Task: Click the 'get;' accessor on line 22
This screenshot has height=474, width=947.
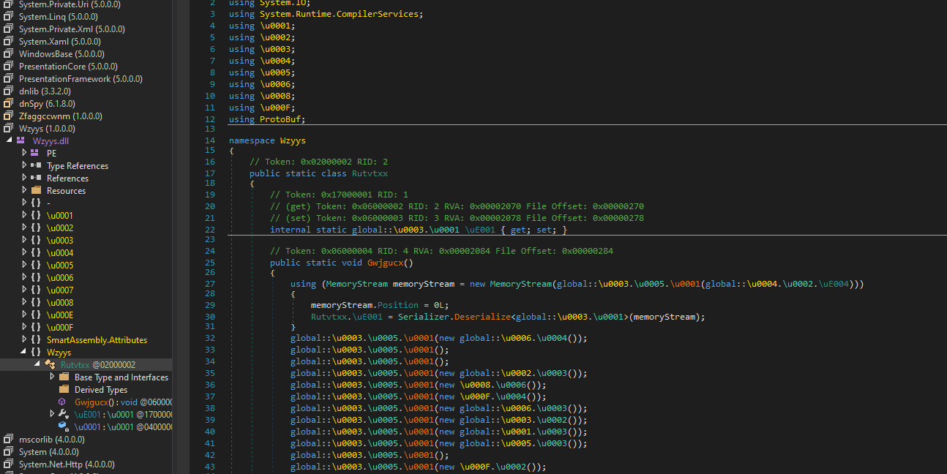Action: (520, 230)
